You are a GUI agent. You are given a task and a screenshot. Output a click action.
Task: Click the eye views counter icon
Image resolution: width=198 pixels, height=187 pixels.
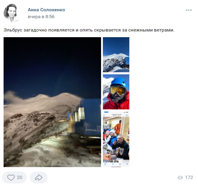[x=180, y=177]
